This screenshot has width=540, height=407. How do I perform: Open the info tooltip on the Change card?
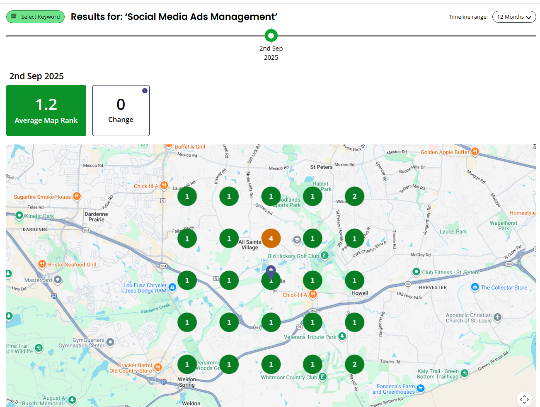click(x=145, y=90)
